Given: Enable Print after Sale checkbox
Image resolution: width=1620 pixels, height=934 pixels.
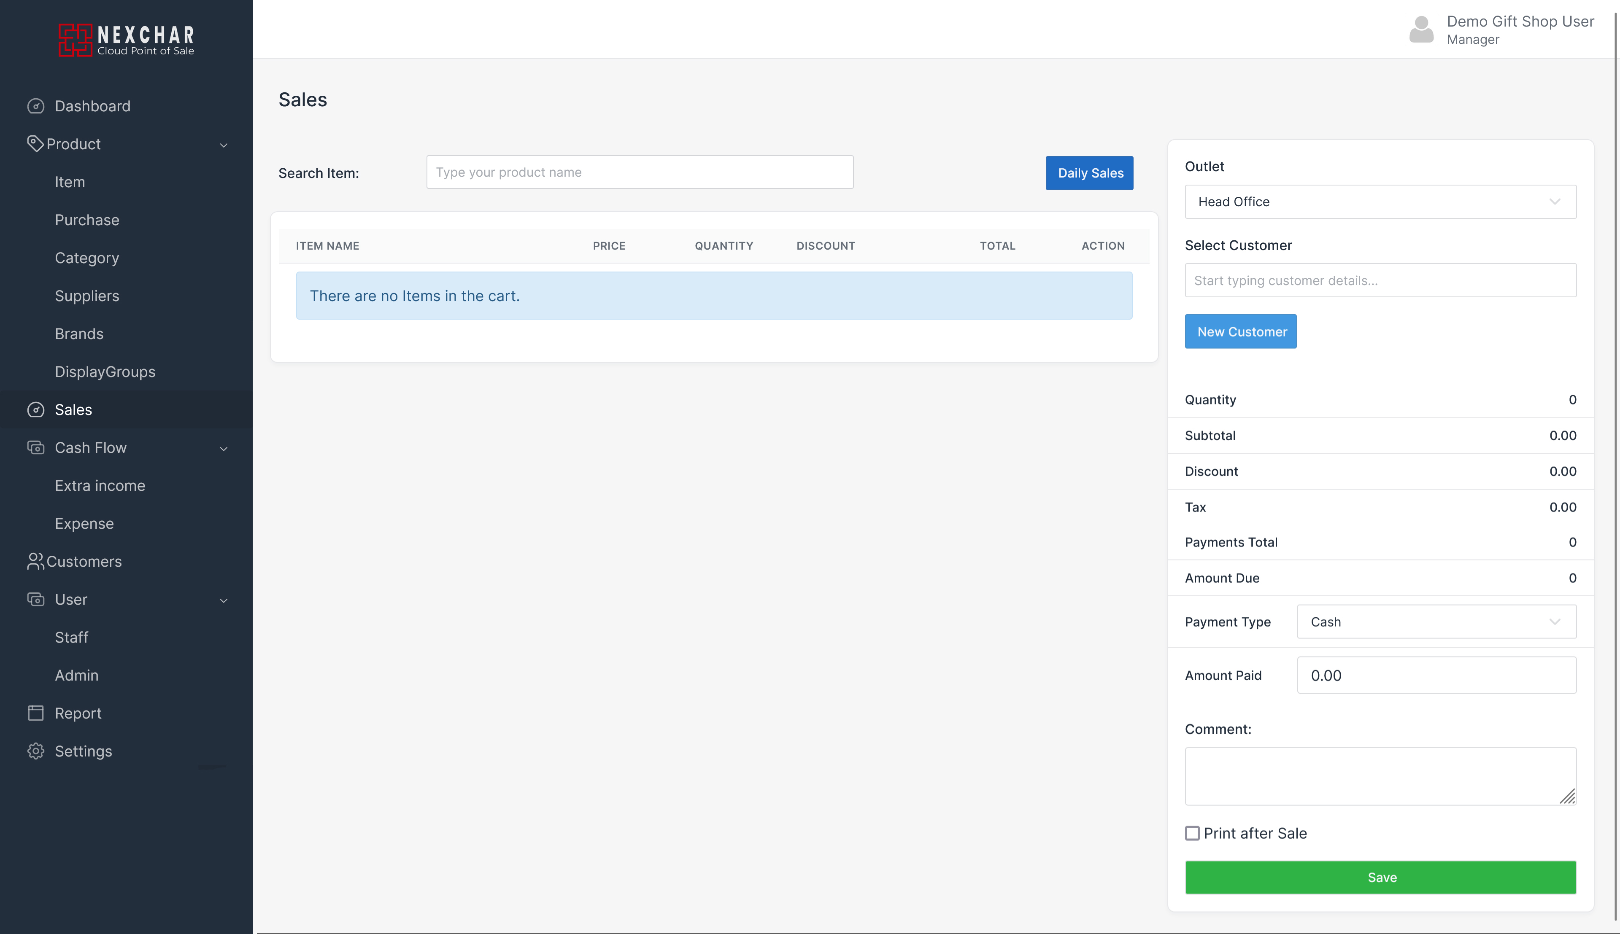Looking at the screenshot, I should (1192, 833).
